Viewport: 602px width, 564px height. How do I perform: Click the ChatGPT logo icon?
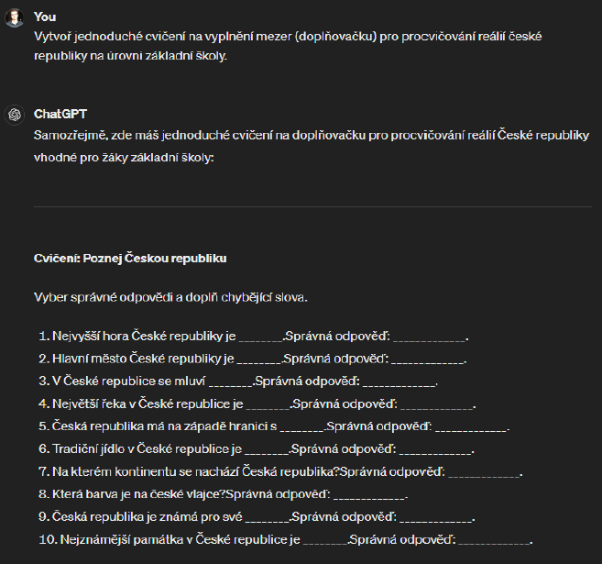(x=15, y=115)
